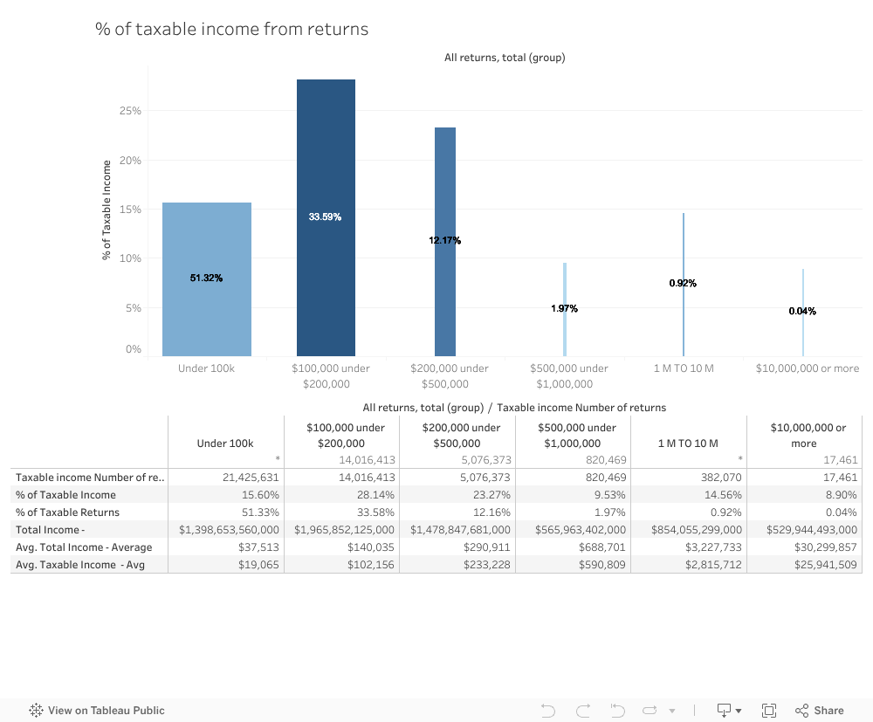
Task: Click the 0.92% mark label on the chart
Action: coord(683,284)
